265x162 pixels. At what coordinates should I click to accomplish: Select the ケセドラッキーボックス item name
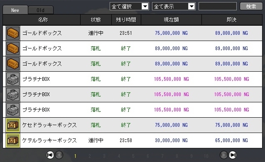[x=49, y=125]
